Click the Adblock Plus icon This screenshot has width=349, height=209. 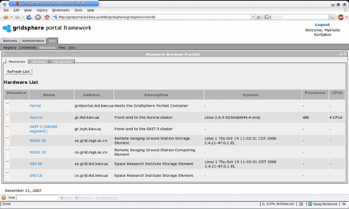(340, 17)
